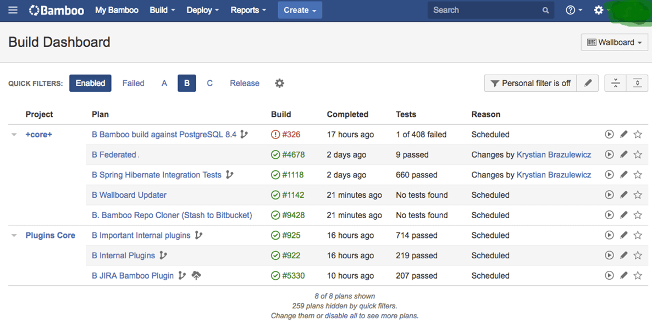Run the PostgreSQL 8.4 build plan
This screenshot has width=652, height=322.
click(x=609, y=134)
